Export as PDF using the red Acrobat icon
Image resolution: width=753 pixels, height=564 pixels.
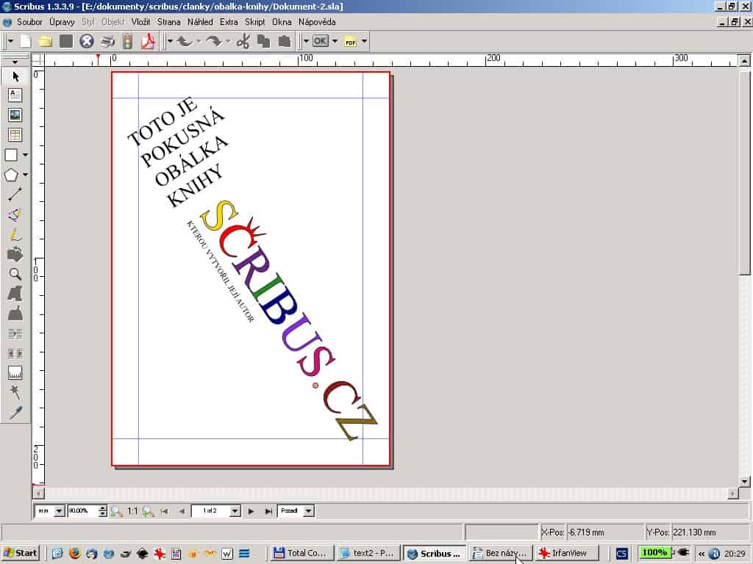click(148, 42)
